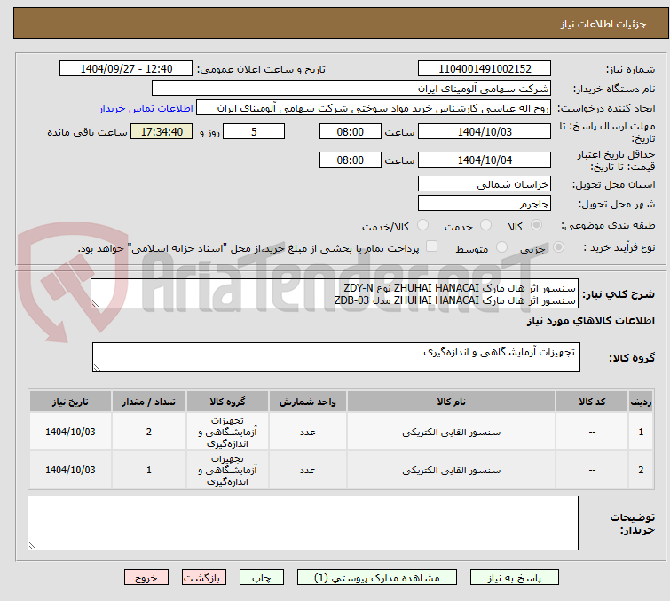Click the buyer name field شرکت سهامی آلومینای ایران
Image resolution: width=670 pixels, height=601 pixels.
351,89
